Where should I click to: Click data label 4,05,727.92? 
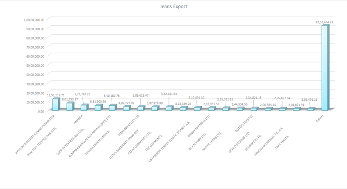click(126, 103)
